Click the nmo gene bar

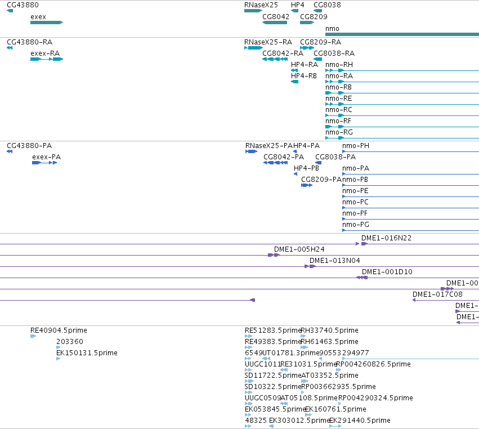402,34
